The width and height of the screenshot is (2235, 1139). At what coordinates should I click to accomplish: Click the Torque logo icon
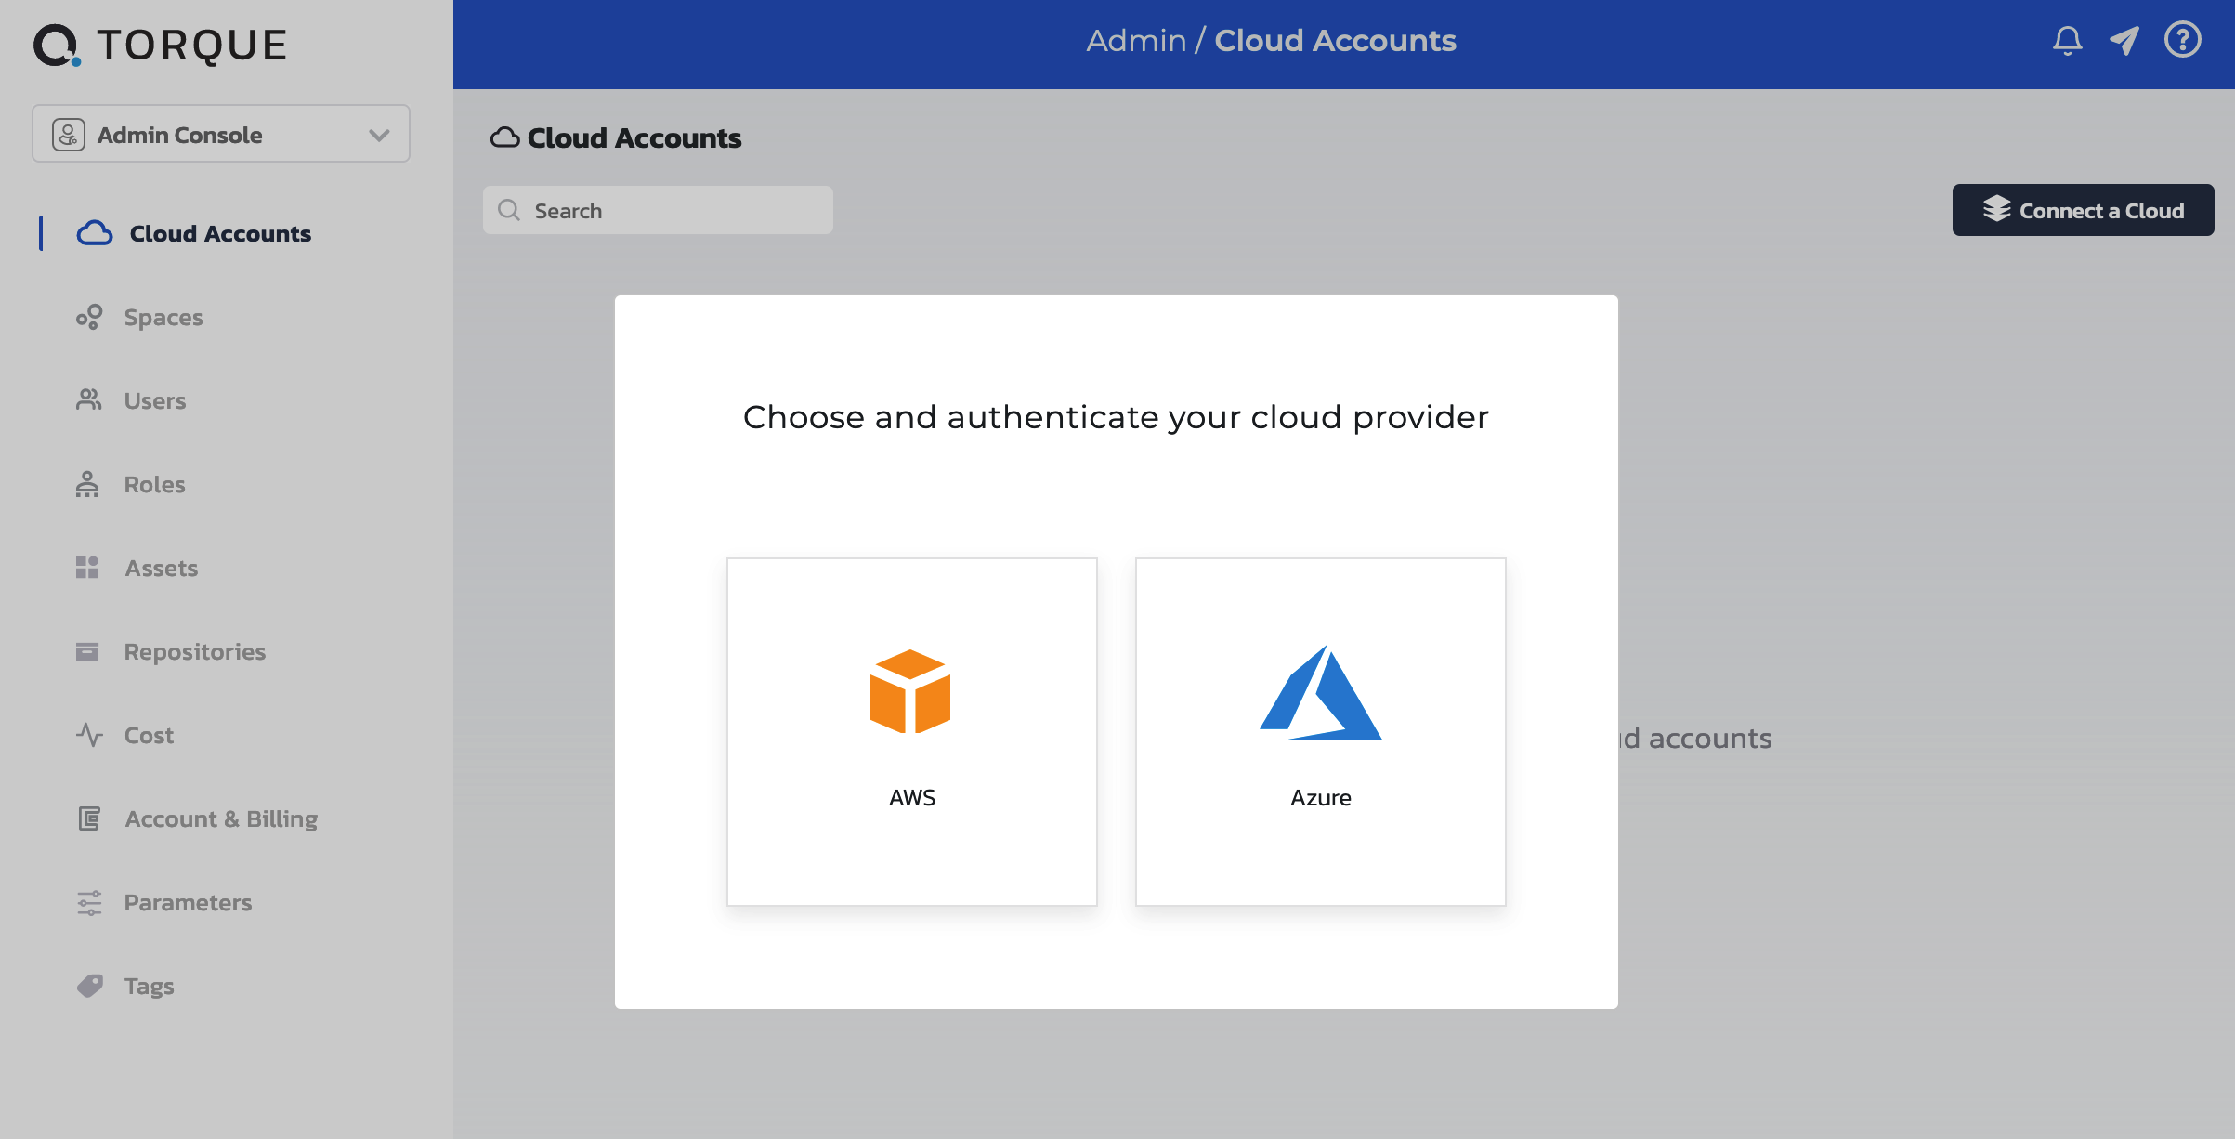[x=57, y=45]
